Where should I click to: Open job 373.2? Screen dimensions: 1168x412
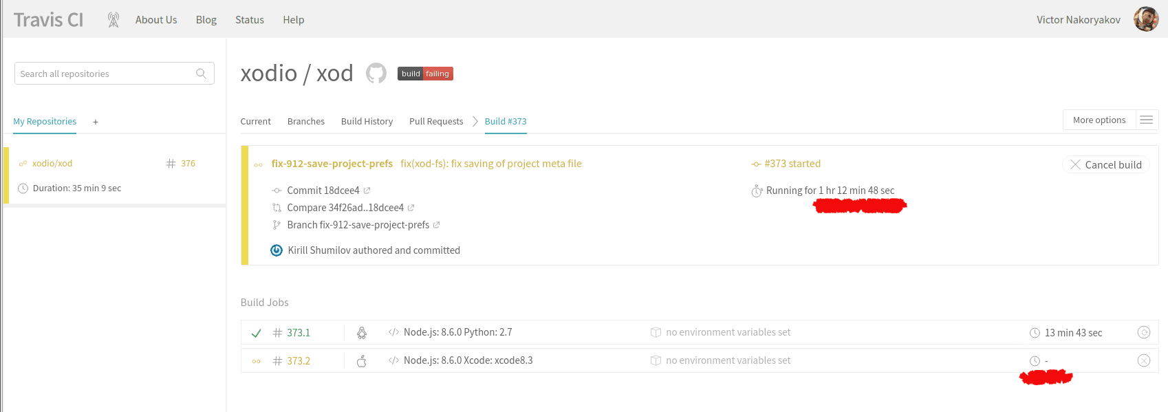pyautogui.click(x=299, y=361)
